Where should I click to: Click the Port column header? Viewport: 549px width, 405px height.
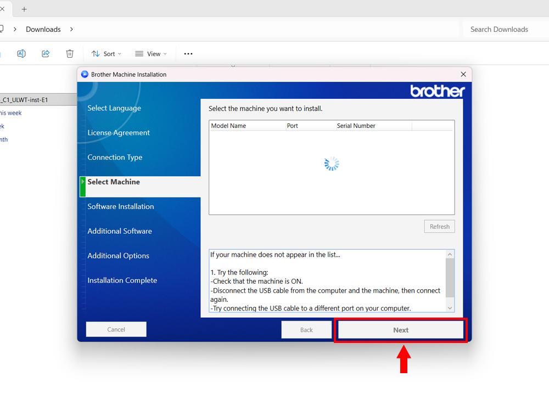pyautogui.click(x=311, y=126)
